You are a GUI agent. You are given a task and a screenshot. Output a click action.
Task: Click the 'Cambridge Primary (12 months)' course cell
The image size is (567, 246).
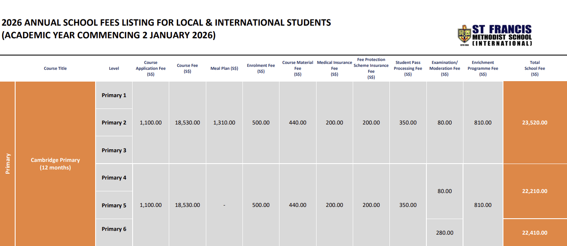(55, 164)
